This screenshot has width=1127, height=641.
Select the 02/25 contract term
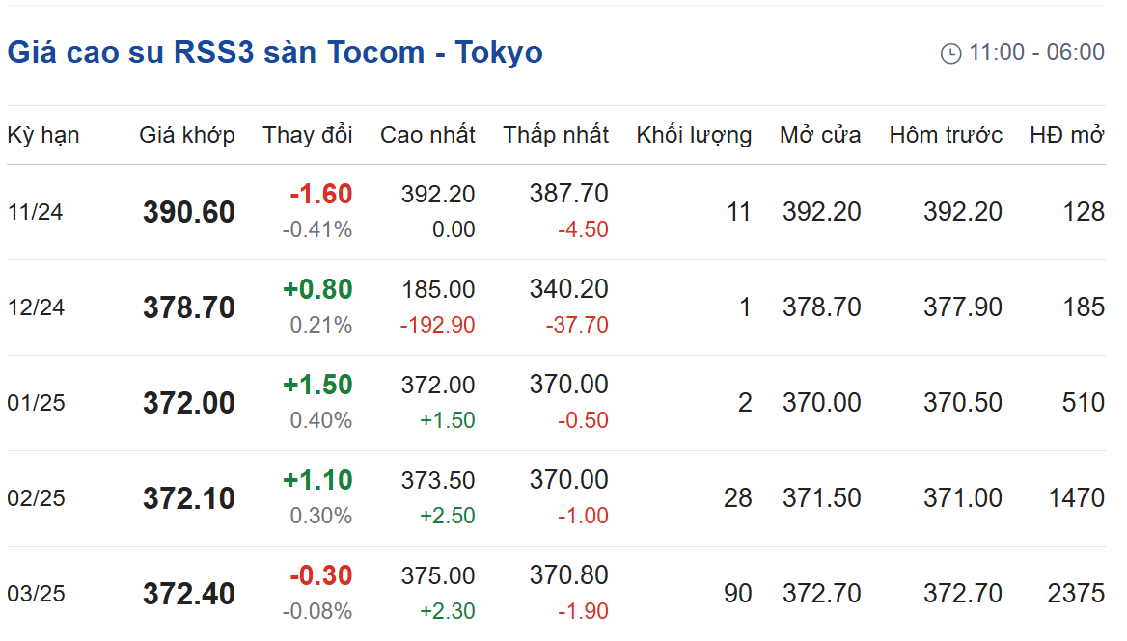click(x=36, y=498)
